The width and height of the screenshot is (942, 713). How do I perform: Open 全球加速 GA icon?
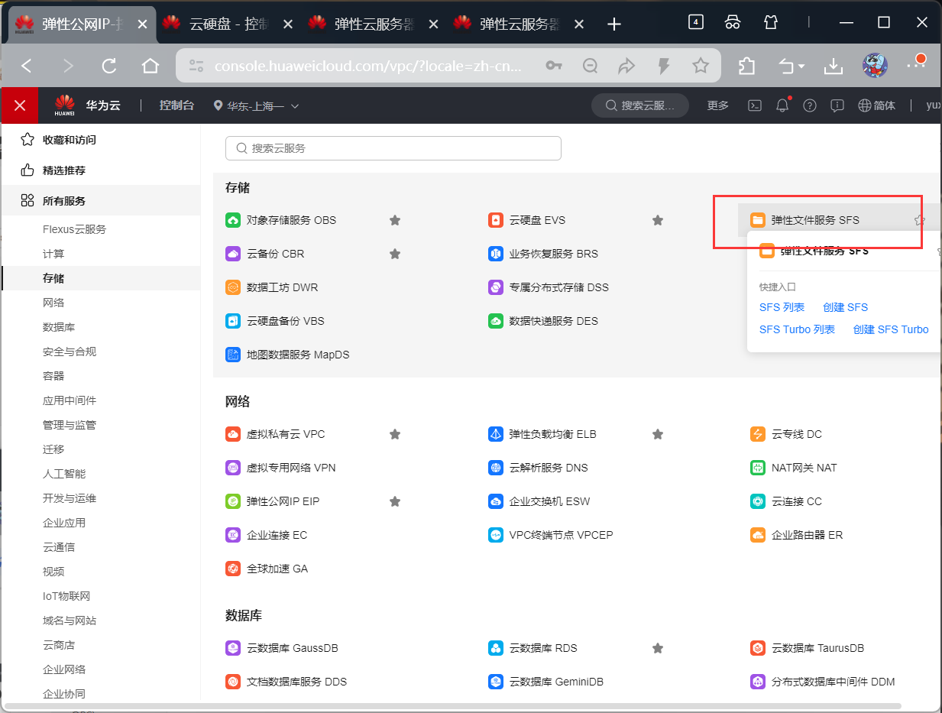point(233,569)
